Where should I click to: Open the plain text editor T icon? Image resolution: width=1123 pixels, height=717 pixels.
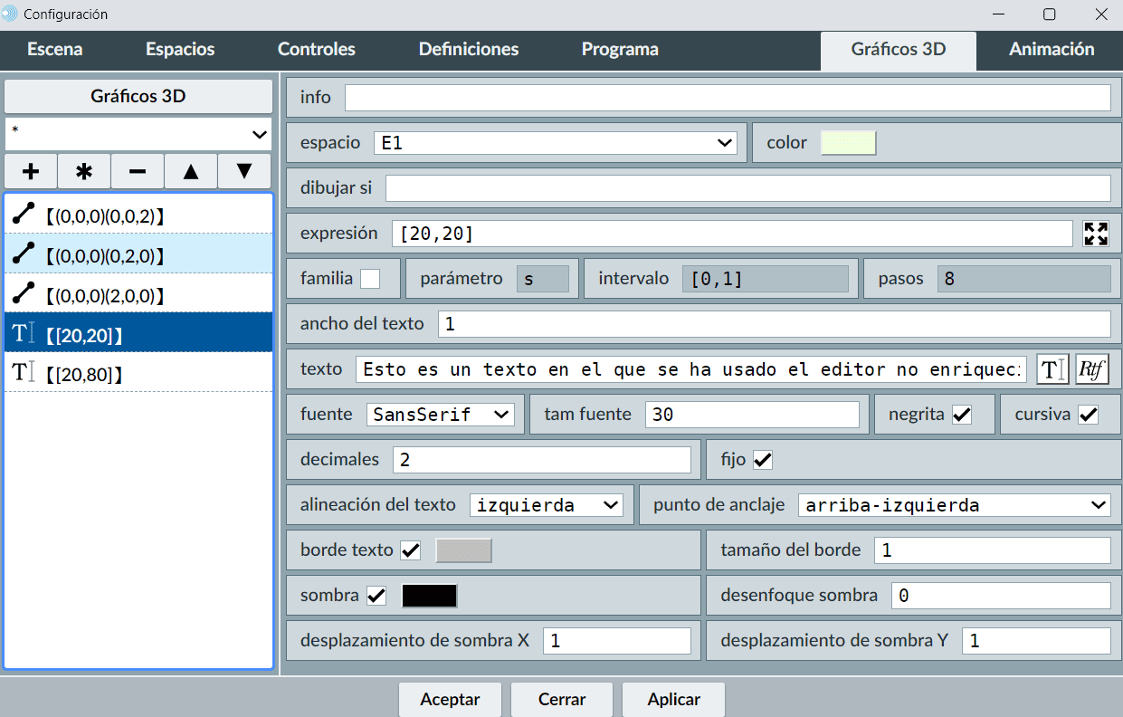(1051, 369)
